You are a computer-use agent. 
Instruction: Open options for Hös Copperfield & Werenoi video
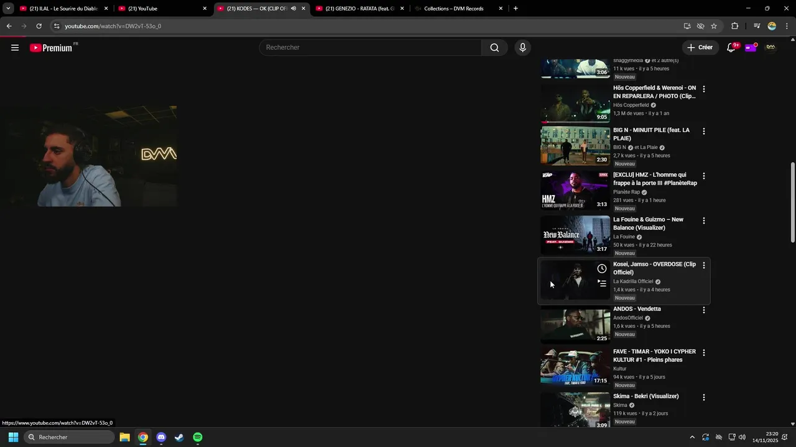coord(703,89)
